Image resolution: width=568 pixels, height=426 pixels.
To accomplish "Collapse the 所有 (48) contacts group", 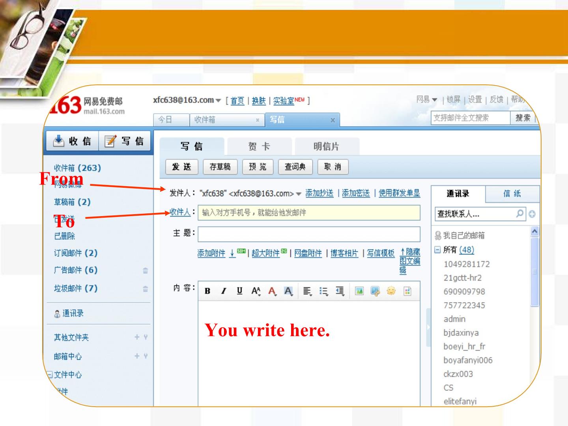I will click(x=437, y=250).
